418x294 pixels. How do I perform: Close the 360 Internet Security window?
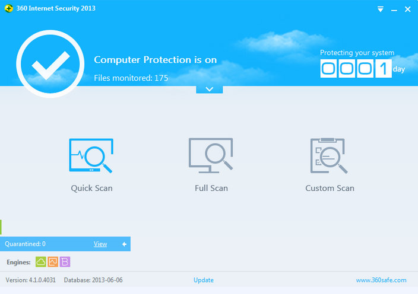click(407, 9)
